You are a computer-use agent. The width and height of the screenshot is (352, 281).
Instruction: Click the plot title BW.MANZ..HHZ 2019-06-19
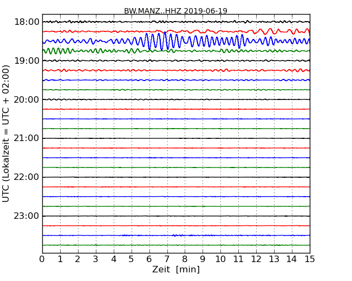click(175, 11)
